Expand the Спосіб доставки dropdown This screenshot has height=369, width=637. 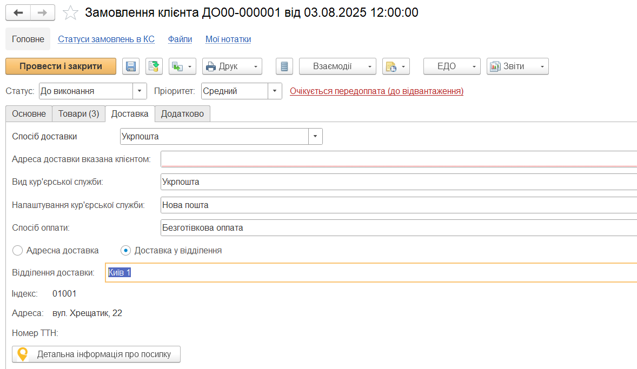(x=315, y=136)
